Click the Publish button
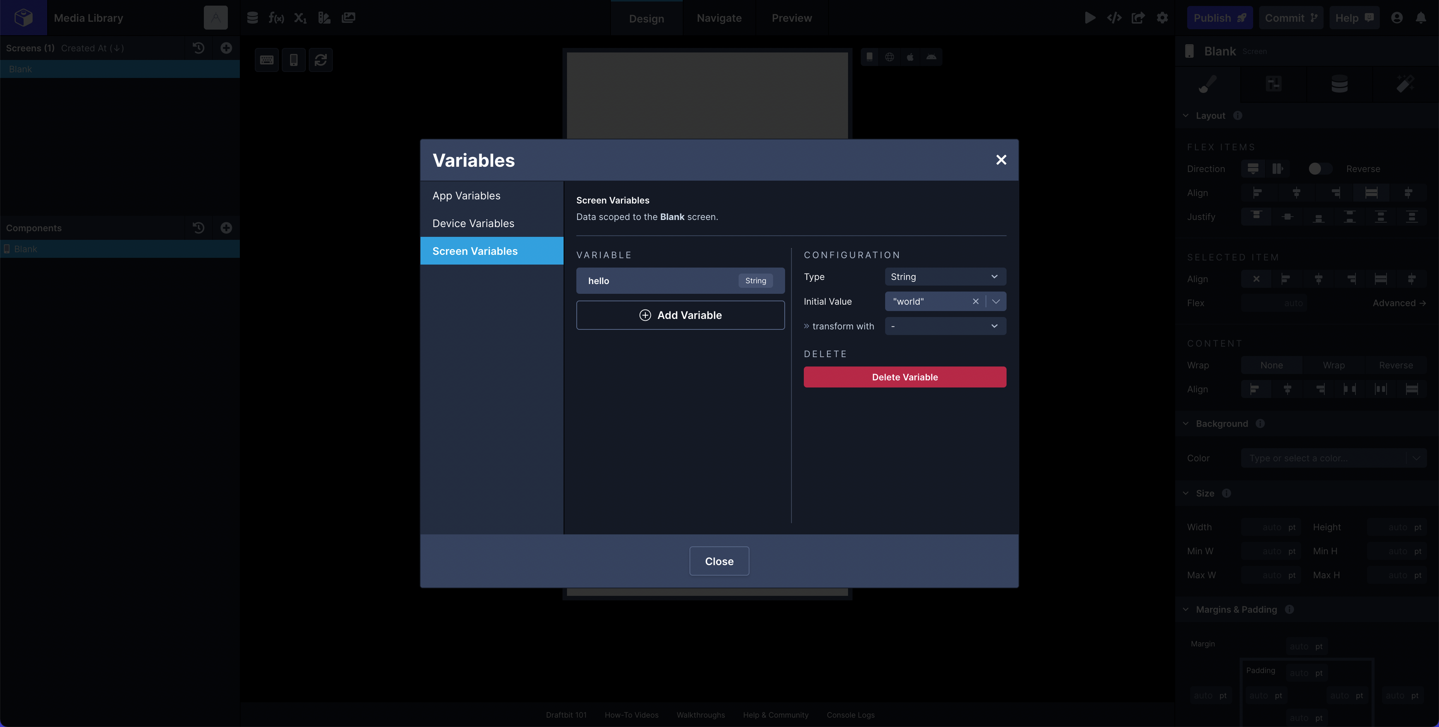 (1219, 18)
